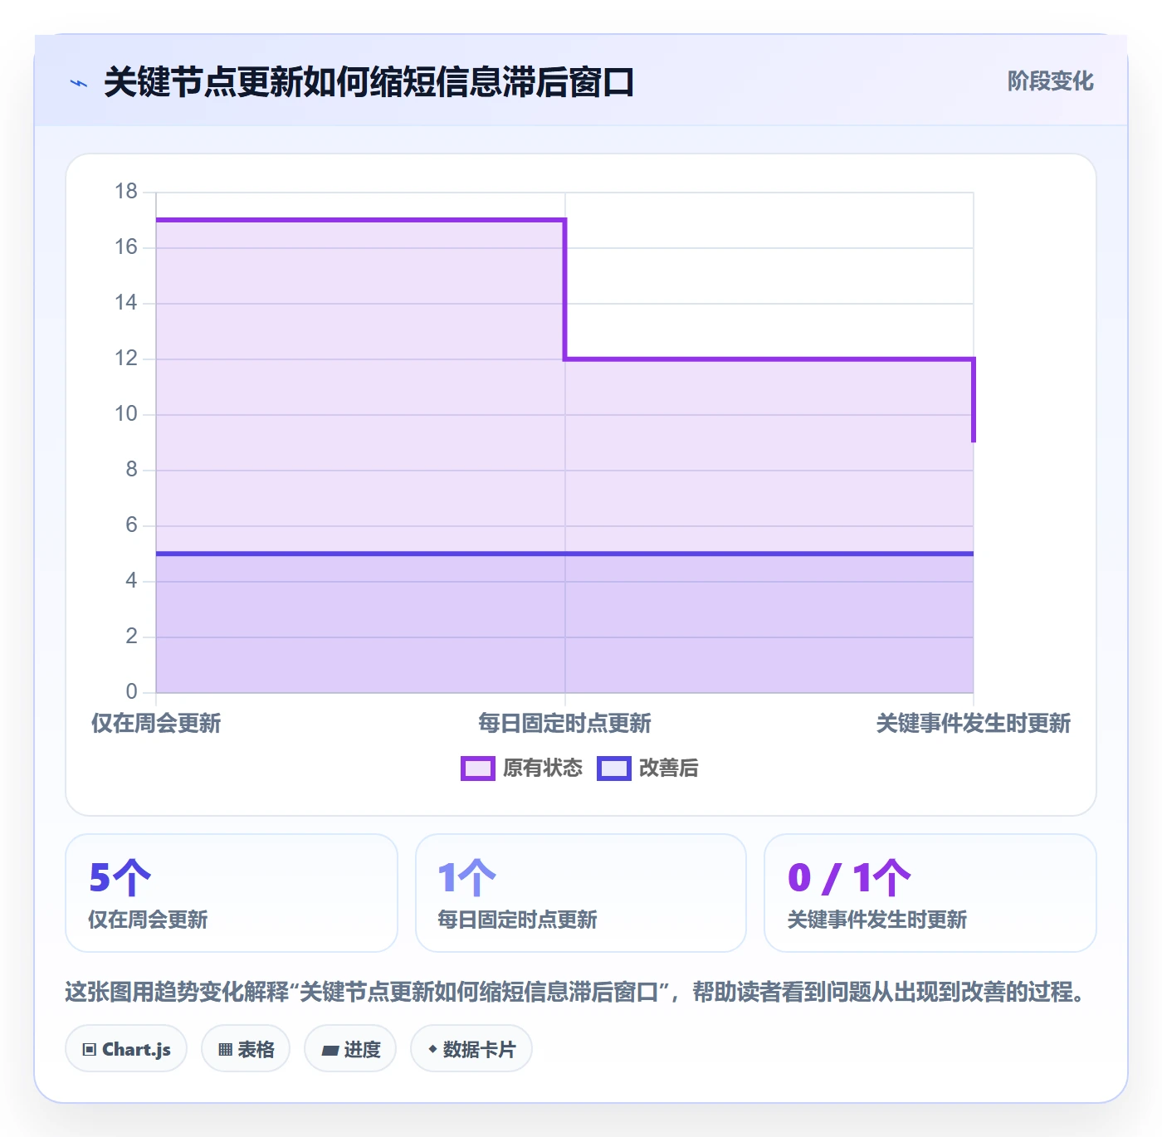This screenshot has height=1137, width=1162.
Task: Click the stat card caption 仅在周会更新
Action: pos(148,920)
